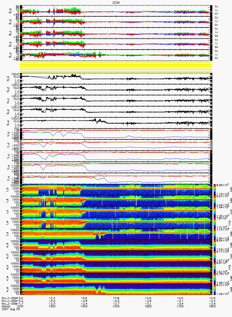Click the 1300 time tick label
The image size is (232, 317).
[x=52, y=306]
